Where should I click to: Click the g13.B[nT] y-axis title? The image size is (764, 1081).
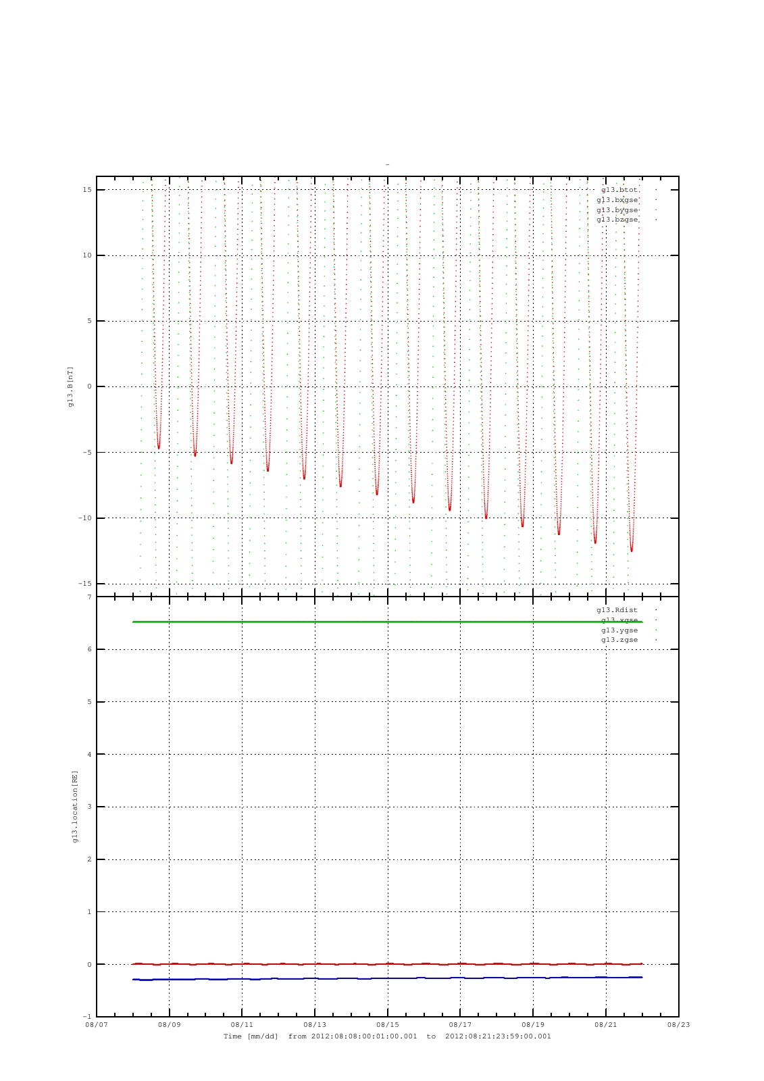(70, 386)
